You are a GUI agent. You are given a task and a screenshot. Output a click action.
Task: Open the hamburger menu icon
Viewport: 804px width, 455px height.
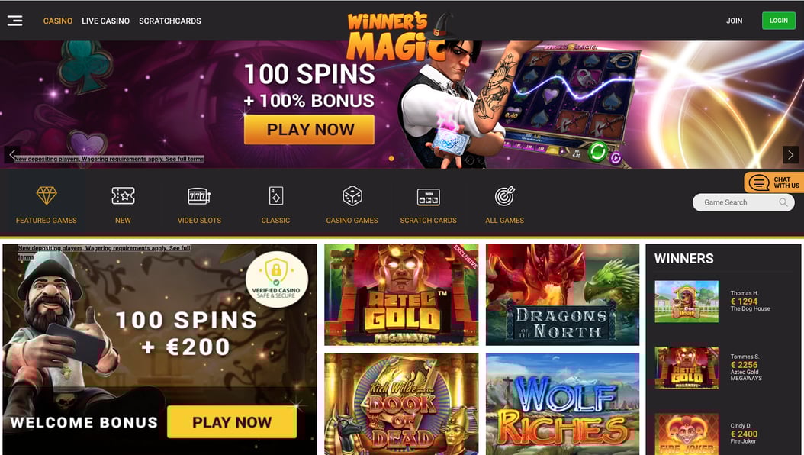14,21
